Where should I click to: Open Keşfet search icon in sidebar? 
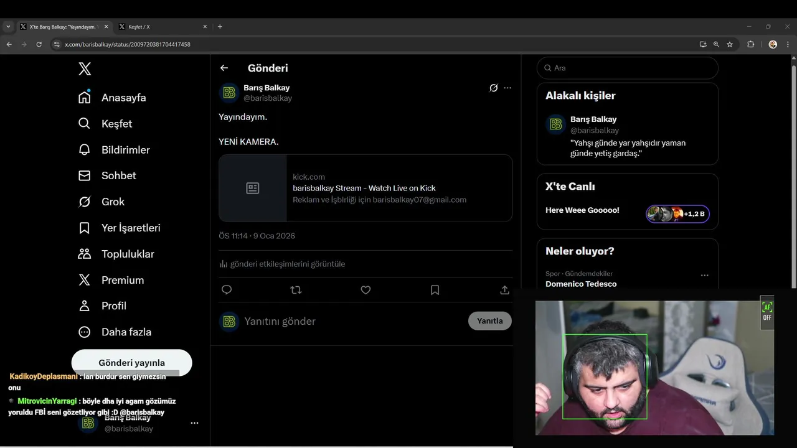tap(85, 123)
